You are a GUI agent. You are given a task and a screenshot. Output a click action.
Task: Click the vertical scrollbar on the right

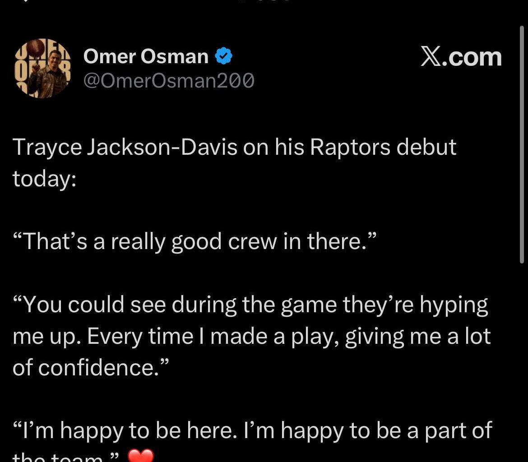(x=522, y=144)
